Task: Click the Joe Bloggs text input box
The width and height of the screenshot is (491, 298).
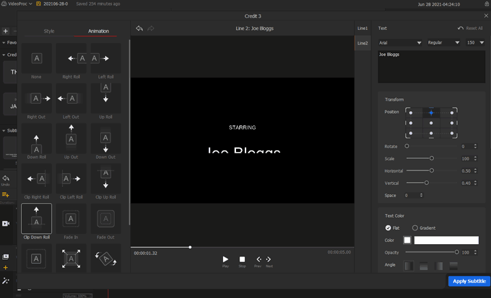Action: (x=430, y=66)
